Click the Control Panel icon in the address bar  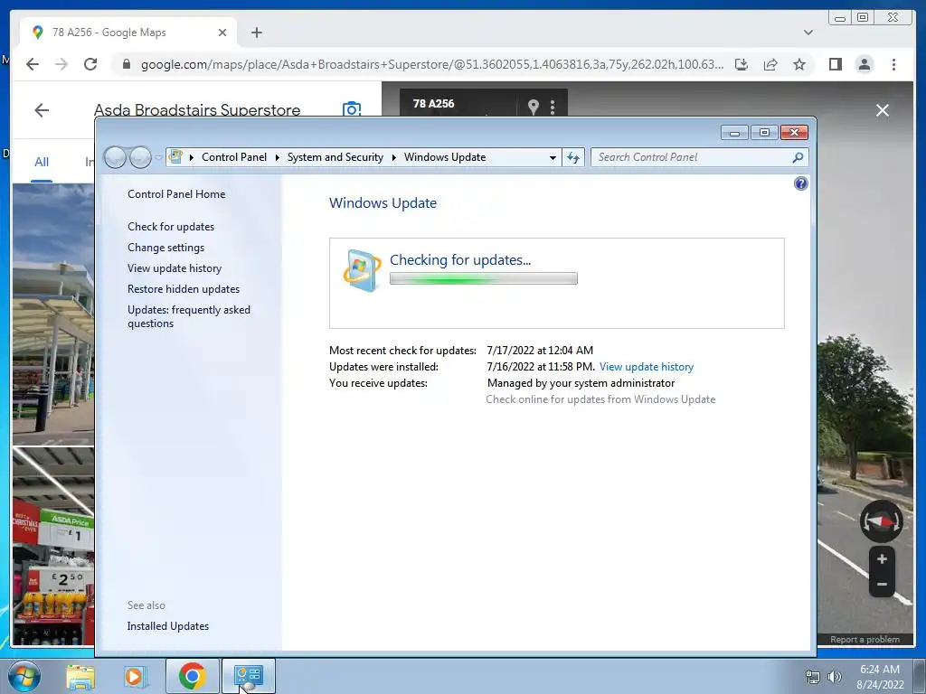click(175, 157)
